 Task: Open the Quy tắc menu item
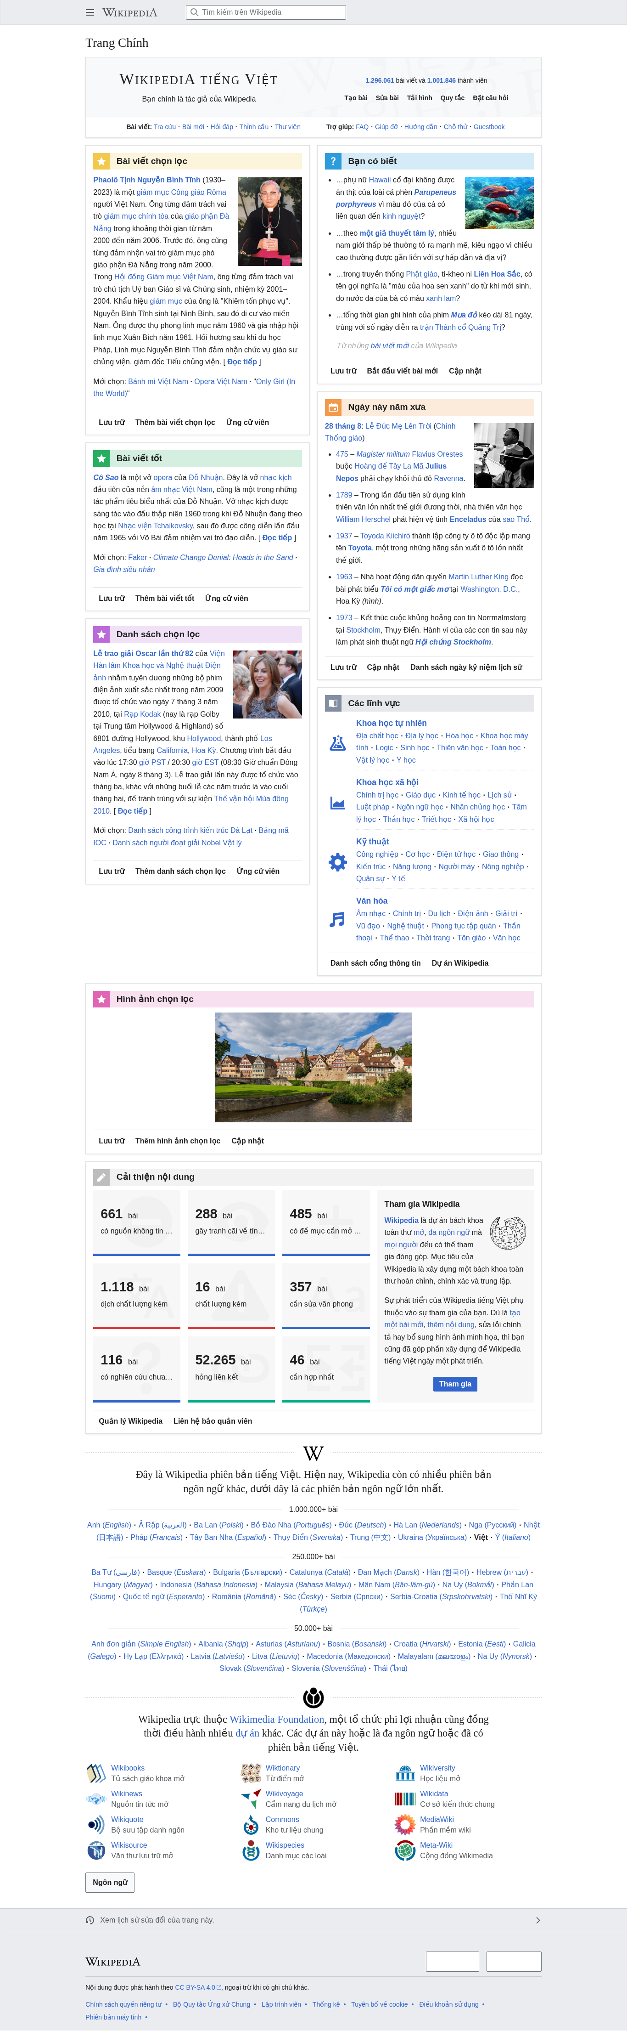(452, 98)
